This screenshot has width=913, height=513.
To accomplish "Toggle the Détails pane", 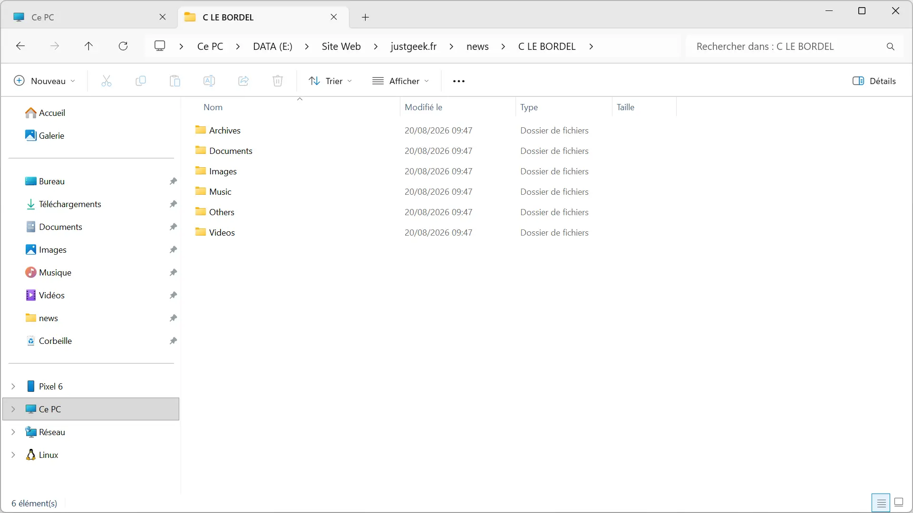I will [x=874, y=81].
